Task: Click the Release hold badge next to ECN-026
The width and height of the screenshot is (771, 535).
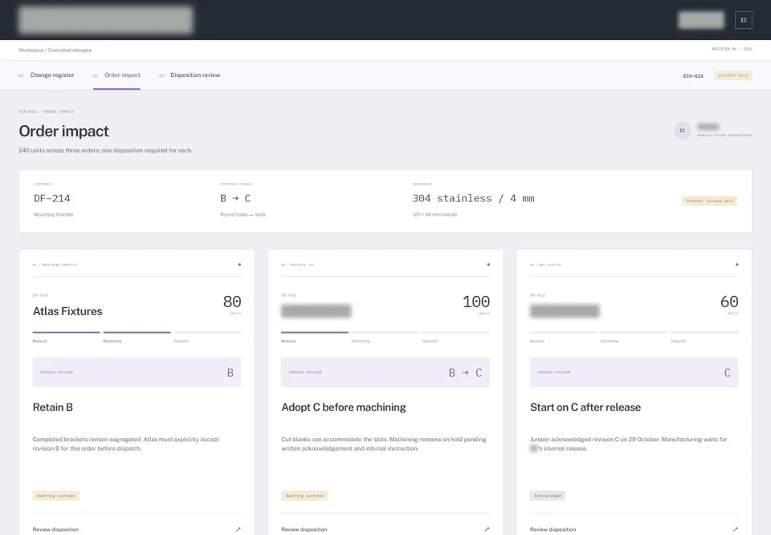Action: [x=732, y=75]
